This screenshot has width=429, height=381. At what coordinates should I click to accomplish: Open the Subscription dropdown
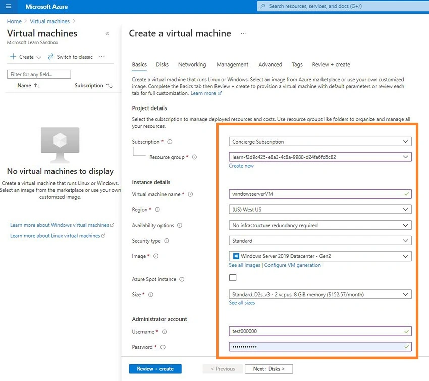point(320,142)
